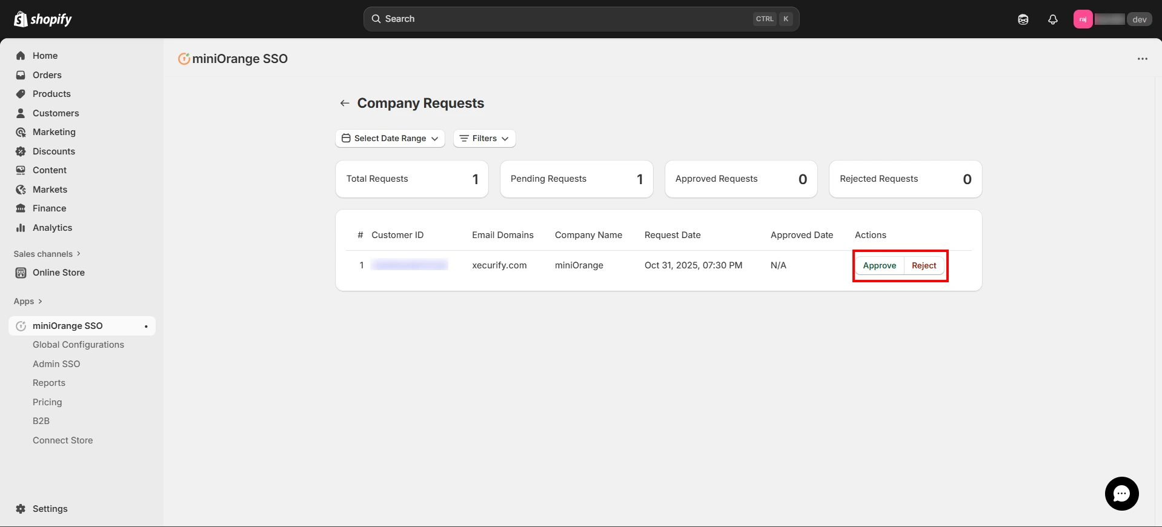Screen dimensions: 1162x527
Task: Open the notifications bell
Action: click(x=1053, y=19)
